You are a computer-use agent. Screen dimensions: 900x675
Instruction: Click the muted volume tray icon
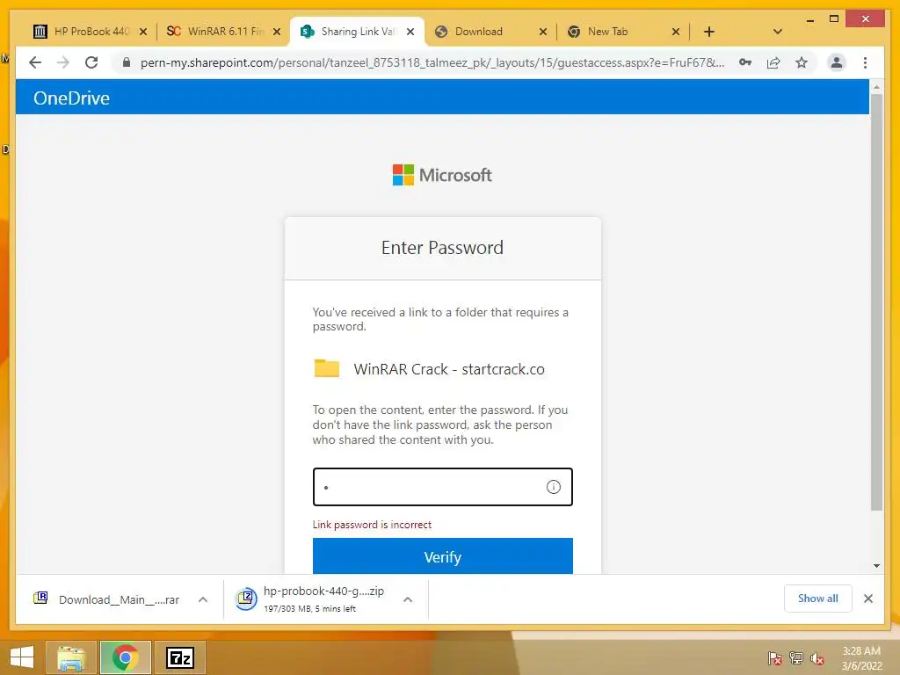[817, 657]
